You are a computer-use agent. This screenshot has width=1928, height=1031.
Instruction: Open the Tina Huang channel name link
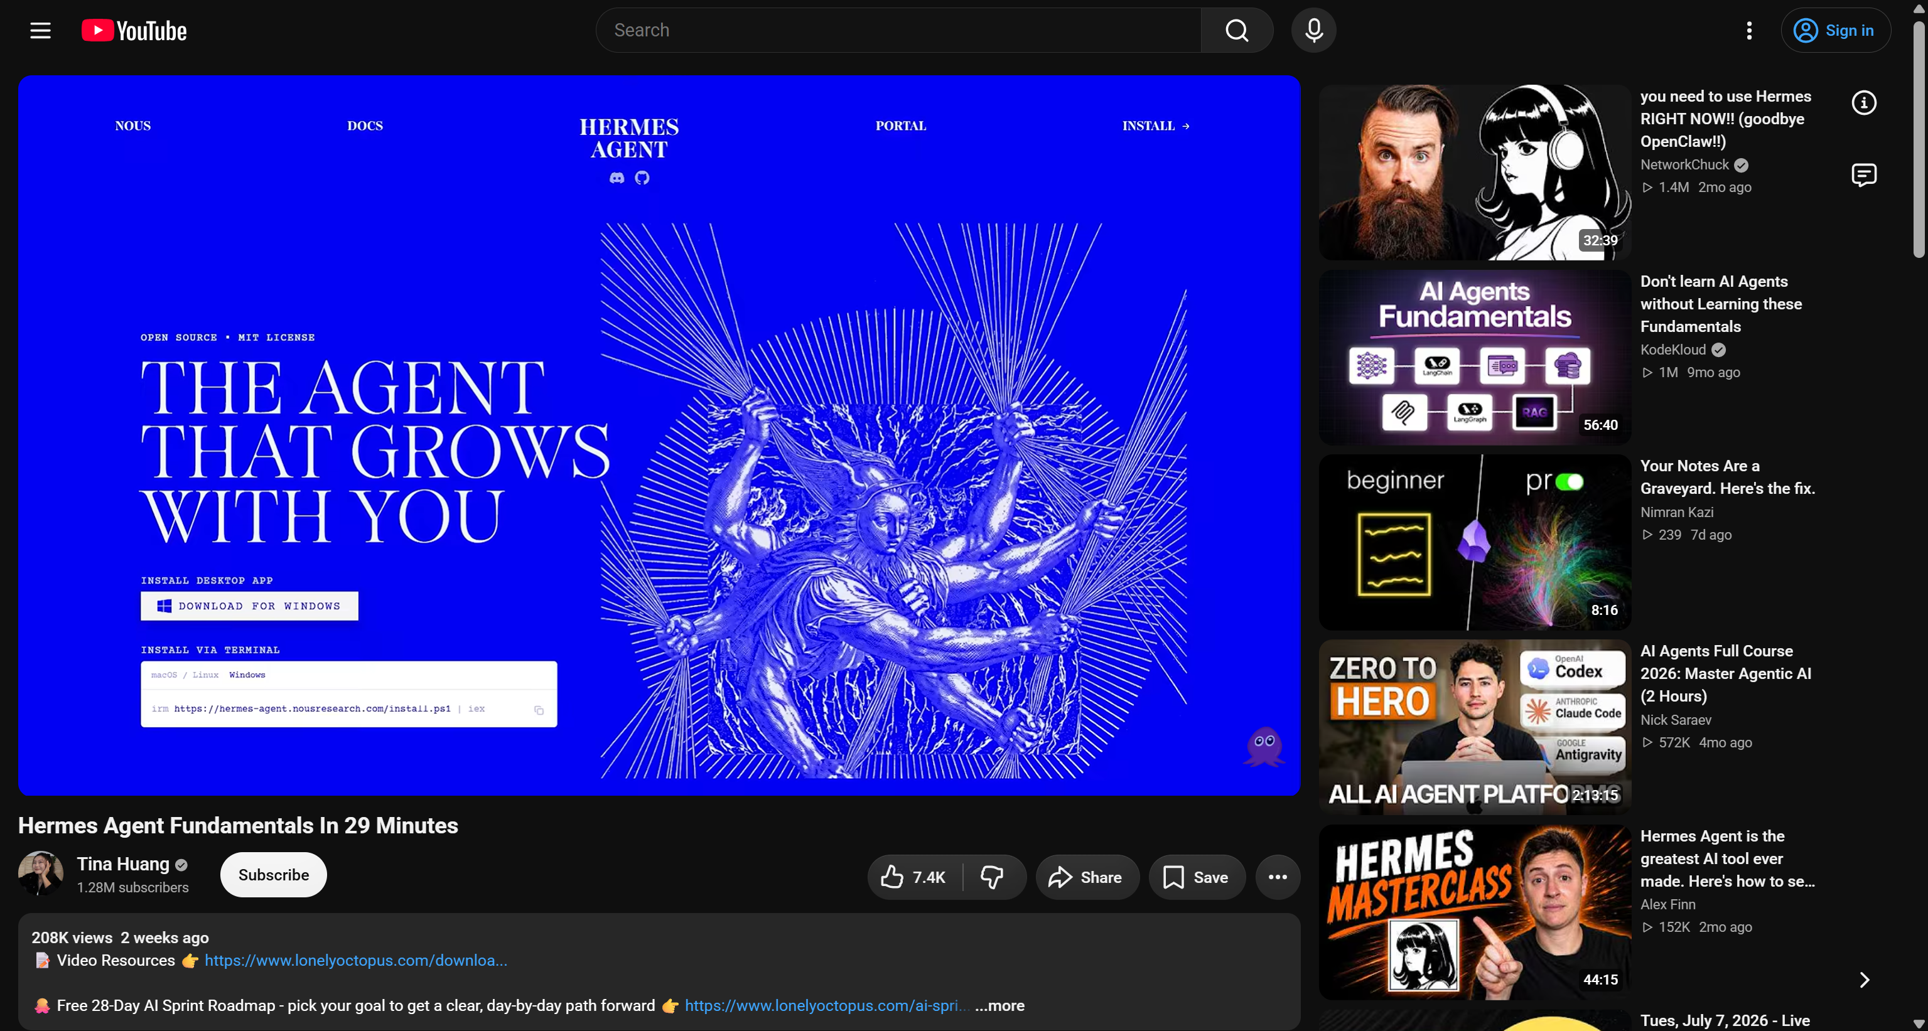[x=124, y=864]
